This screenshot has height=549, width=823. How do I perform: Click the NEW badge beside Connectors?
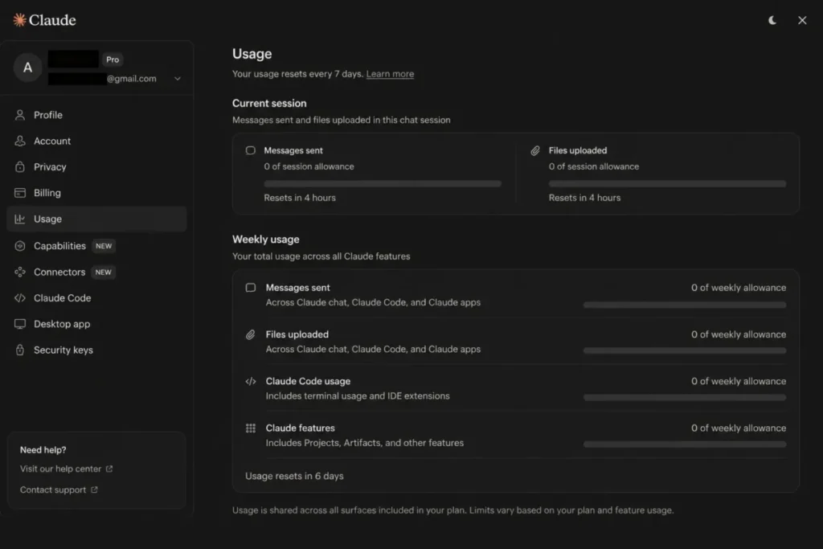(x=104, y=272)
